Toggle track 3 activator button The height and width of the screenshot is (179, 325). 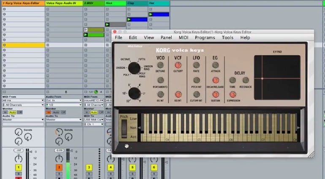(x=89, y=167)
